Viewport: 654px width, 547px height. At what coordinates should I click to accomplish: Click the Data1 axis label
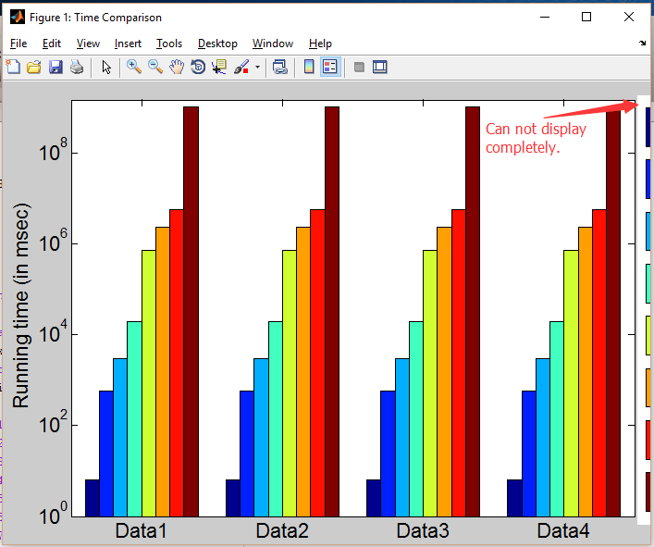(141, 530)
